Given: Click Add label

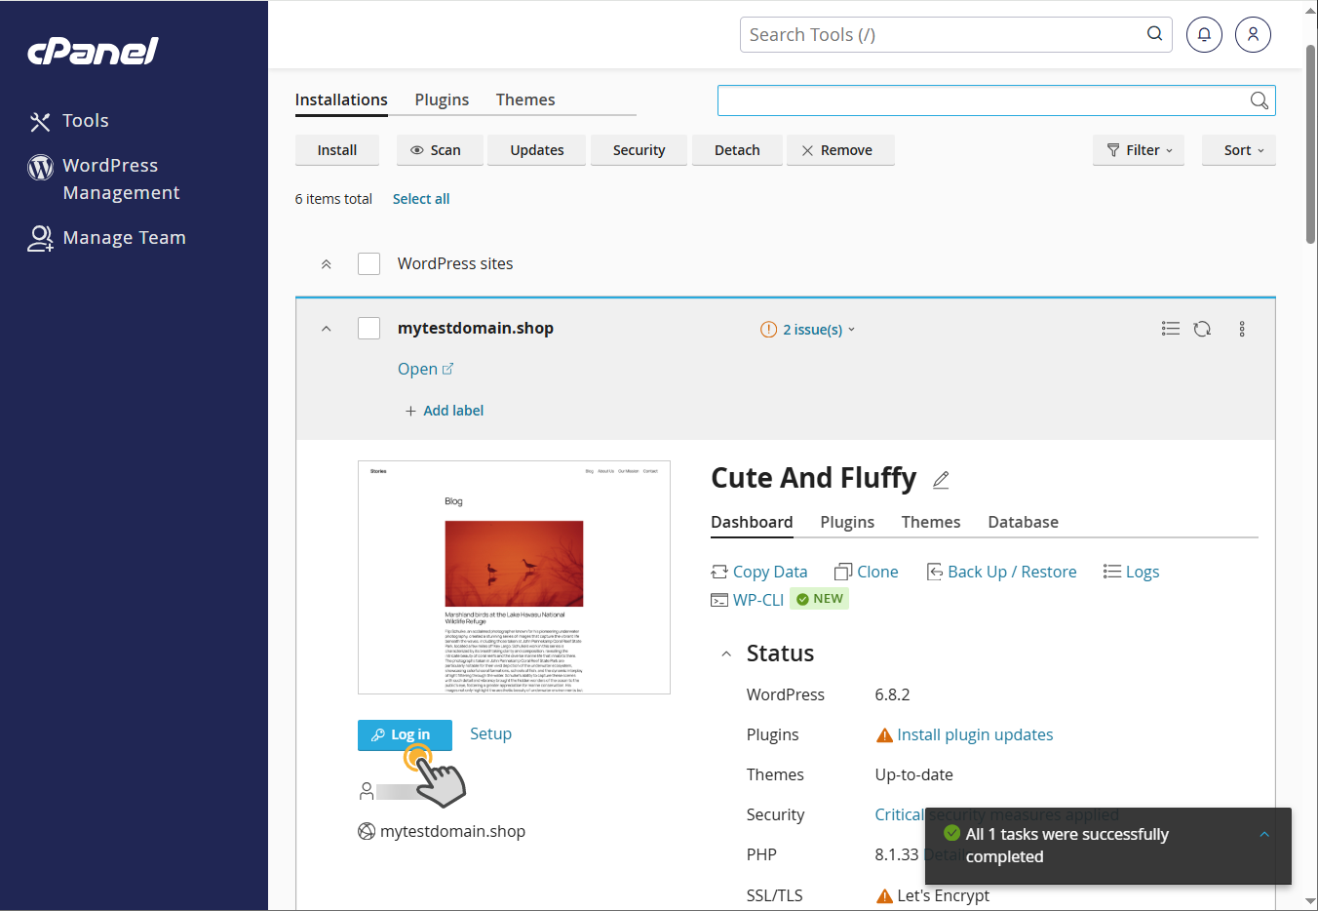Looking at the screenshot, I should pyautogui.click(x=445, y=411).
